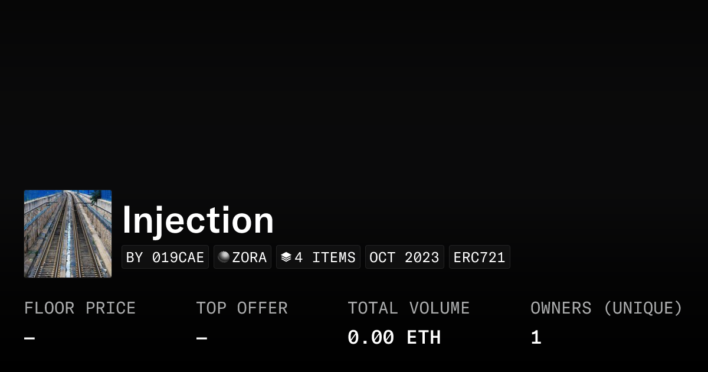
Task: Click the stacked layers items icon
Action: pyautogui.click(x=286, y=257)
